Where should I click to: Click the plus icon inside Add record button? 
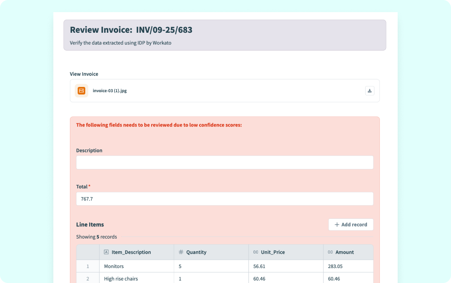pyautogui.click(x=337, y=224)
